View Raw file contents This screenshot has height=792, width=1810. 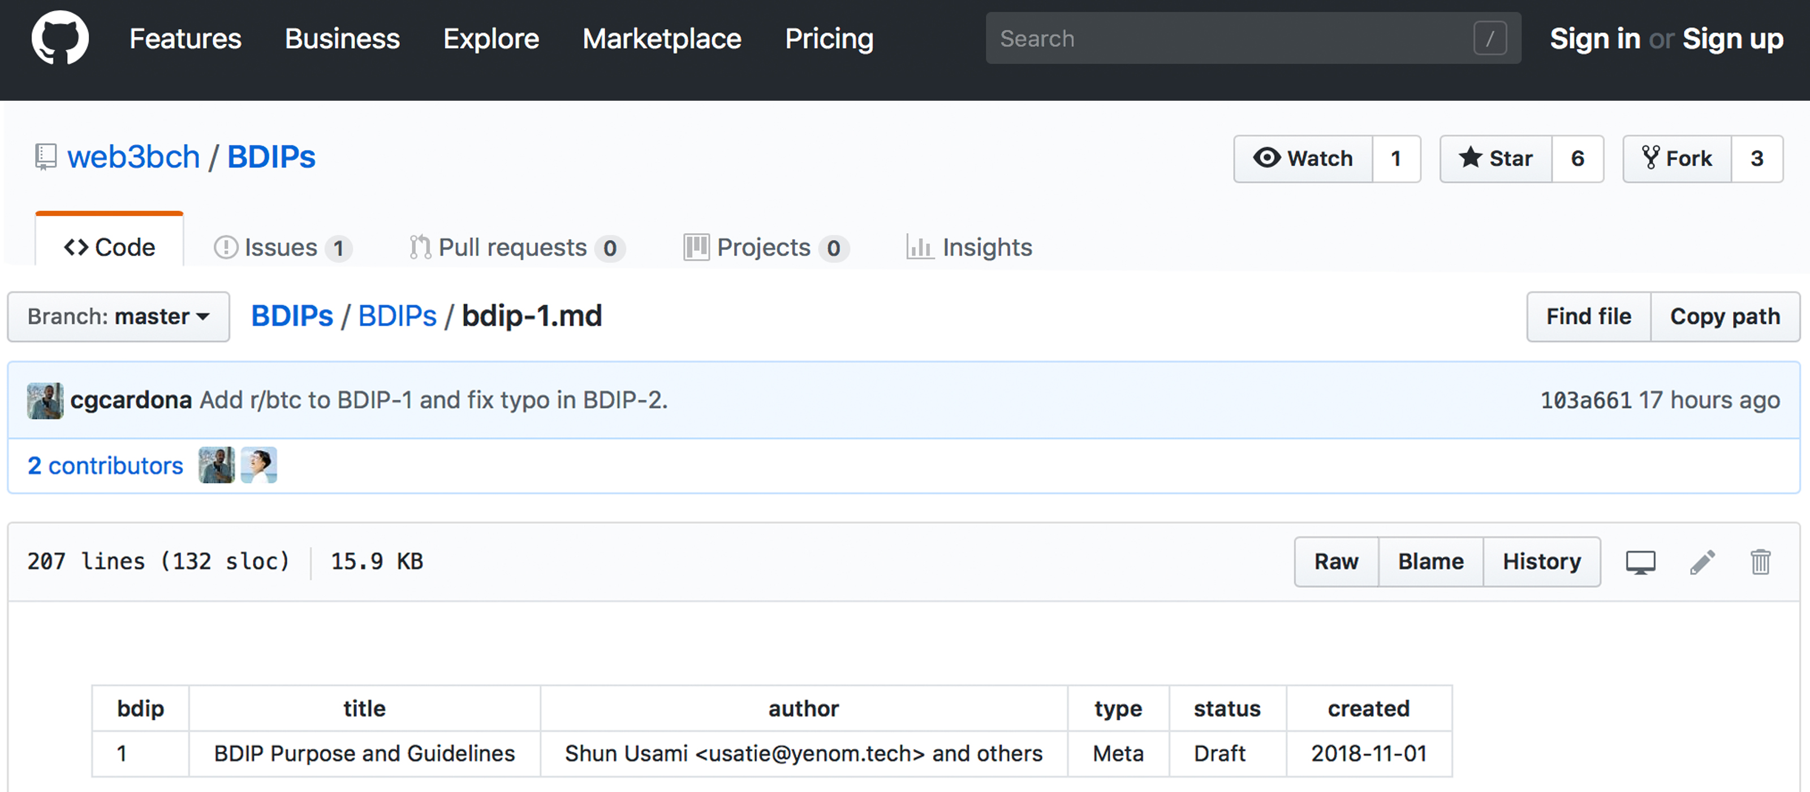point(1337,562)
